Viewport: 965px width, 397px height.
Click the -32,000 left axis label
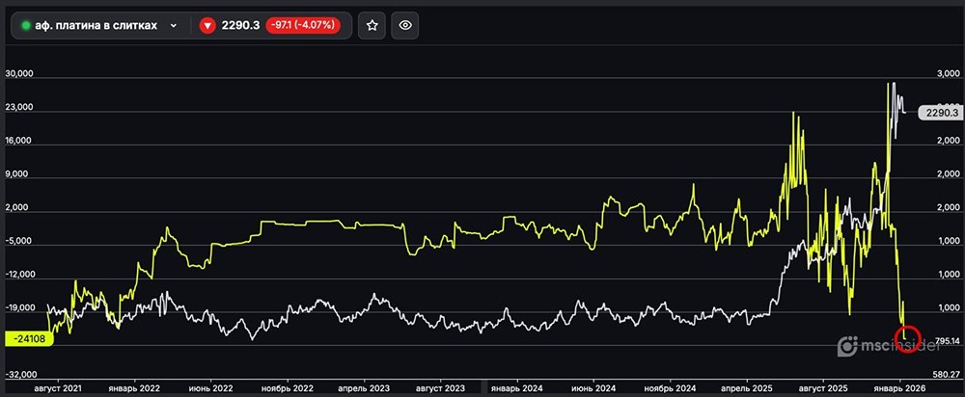click(19, 375)
